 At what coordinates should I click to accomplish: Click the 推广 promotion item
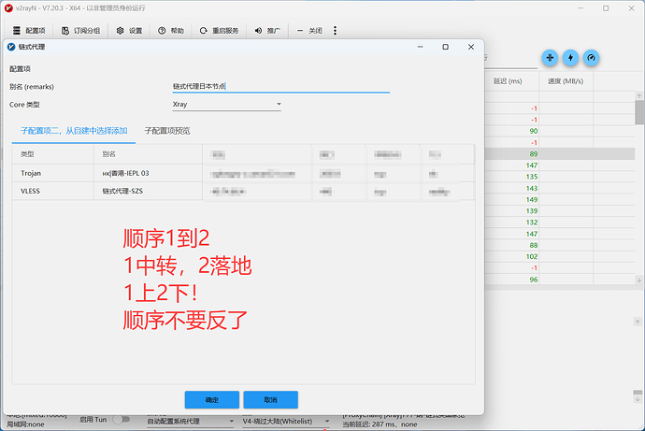(x=267, y=31)
